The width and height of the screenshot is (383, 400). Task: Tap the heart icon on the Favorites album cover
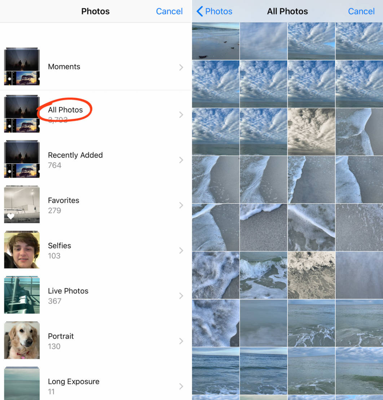point(11,216)
